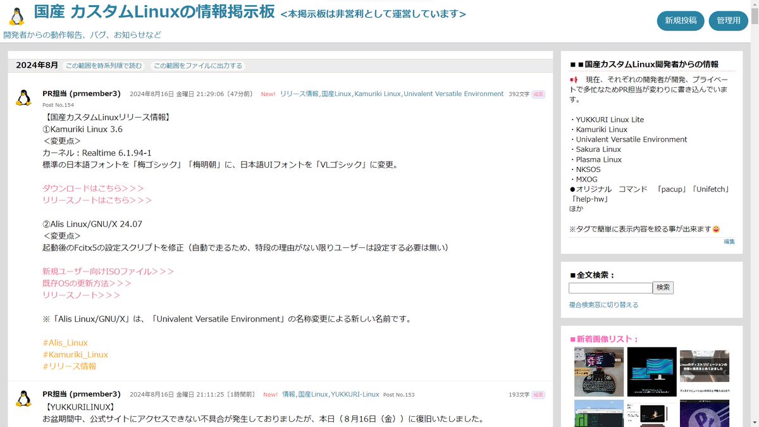Screen dimensions: 759x427
Task: Filter by 国産Linux tag on Post 153
Action: coord(313,394)
